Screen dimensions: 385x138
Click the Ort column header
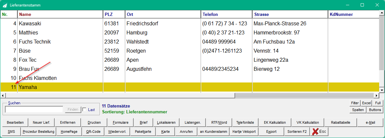163,15
